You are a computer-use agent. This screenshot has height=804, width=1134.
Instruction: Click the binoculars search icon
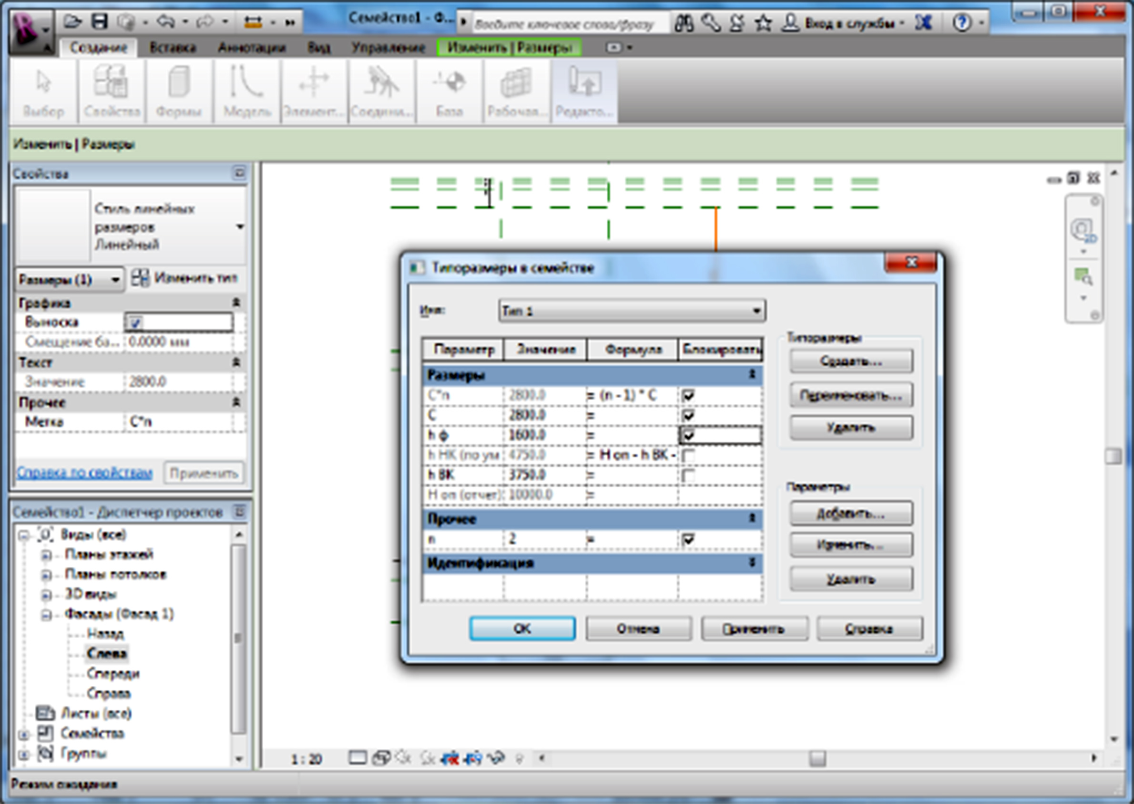point(684,23)
